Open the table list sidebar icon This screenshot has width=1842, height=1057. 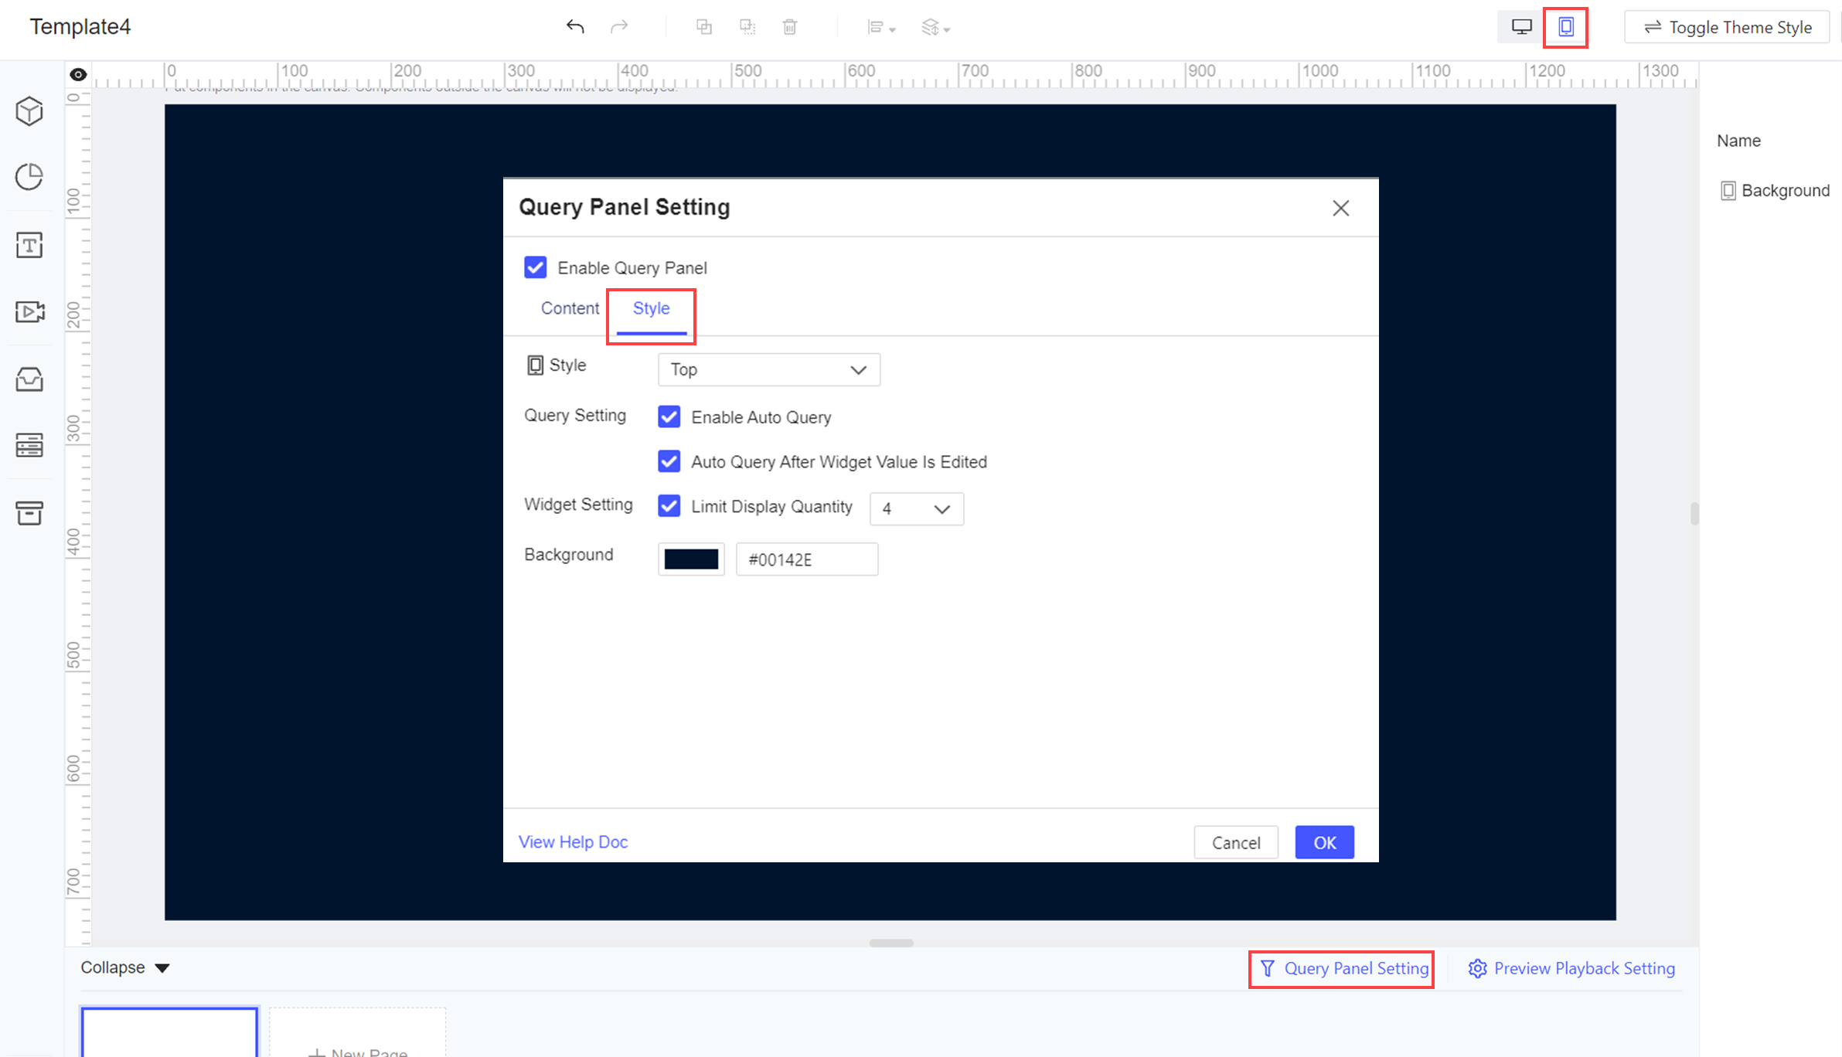[29, 446]
